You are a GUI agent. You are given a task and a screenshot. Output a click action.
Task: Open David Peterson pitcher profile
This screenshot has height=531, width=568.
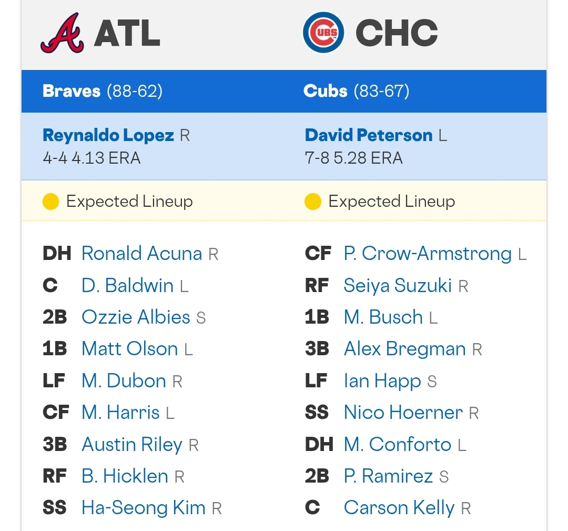tap(369, 135)
